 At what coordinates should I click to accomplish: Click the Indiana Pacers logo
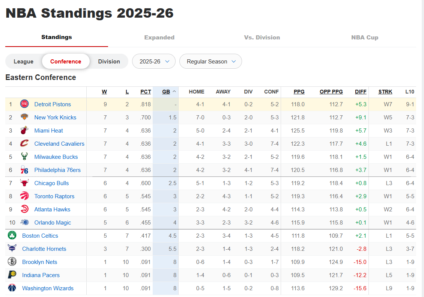(12, 274)
